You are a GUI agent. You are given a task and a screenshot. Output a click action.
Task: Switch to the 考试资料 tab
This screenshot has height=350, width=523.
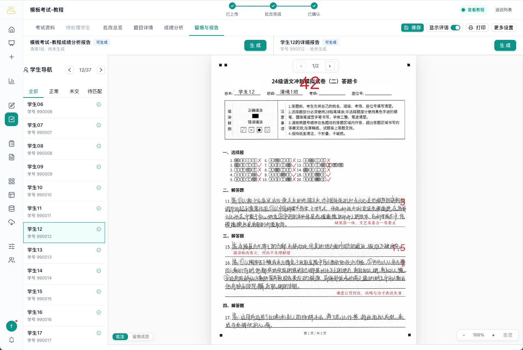[45, 28]
